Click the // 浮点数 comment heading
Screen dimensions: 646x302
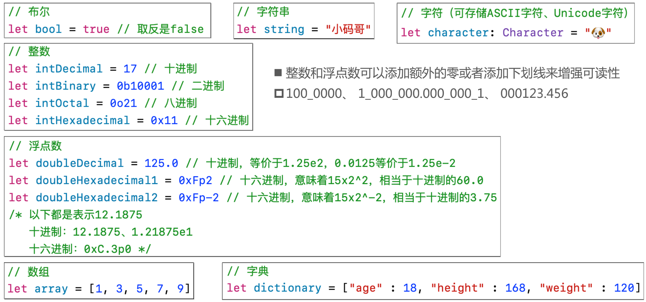pos(35,146)
